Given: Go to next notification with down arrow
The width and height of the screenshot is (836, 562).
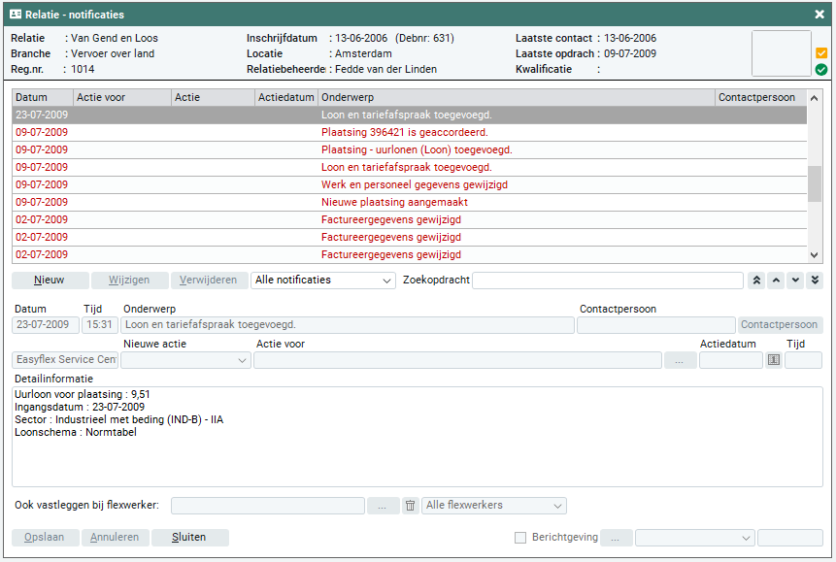Looking at the screenshot, I should (795, 281).
